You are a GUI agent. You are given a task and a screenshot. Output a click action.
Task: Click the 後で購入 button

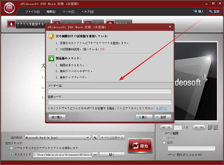coord(57,117)
